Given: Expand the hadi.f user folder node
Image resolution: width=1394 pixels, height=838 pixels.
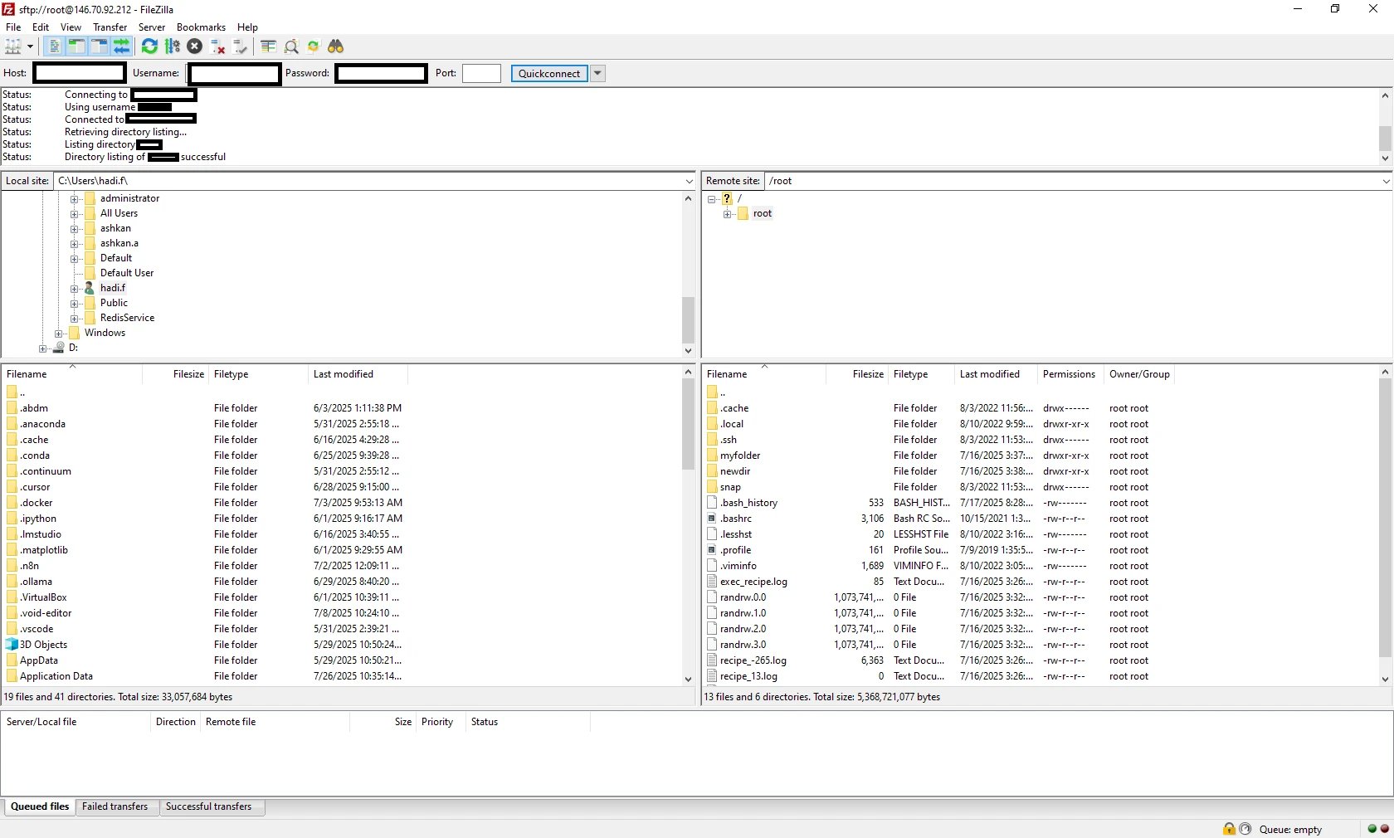Looking at the screenshot, I should pyautogui.click(x=75, y=289).
